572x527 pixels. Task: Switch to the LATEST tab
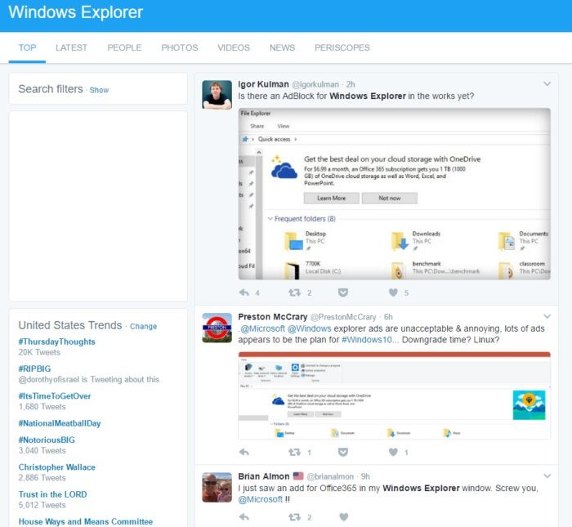(x=72, y=47)
